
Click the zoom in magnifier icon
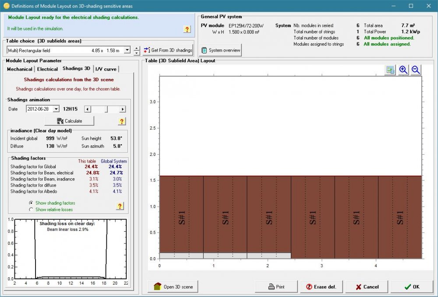pyautogui.click(x=403, y=70)
